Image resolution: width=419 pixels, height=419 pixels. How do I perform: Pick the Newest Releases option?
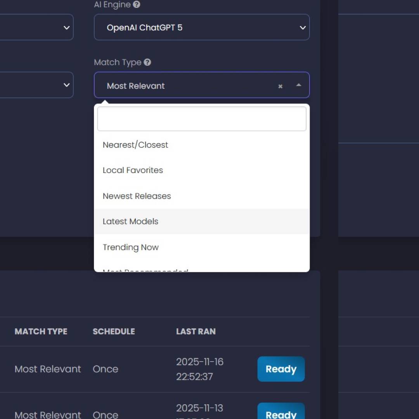[x=137, y=196]
